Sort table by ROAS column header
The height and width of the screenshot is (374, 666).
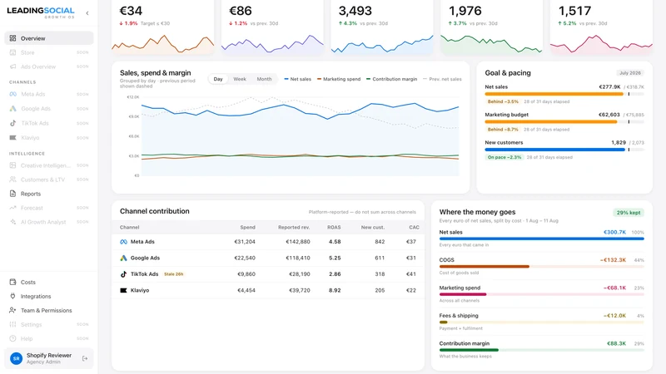coord(334,227)
